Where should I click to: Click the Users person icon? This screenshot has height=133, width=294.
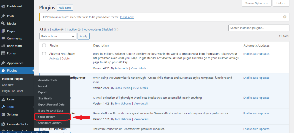3,100
